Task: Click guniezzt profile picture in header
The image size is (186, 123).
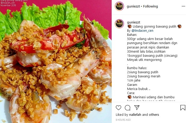Action: pyautogui.click(x=119, y=6)
